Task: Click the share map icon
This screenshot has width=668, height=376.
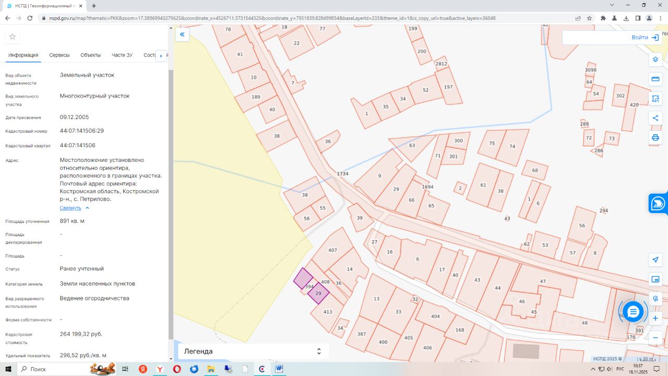Action: pyautogui.click(x=655, y=118)
